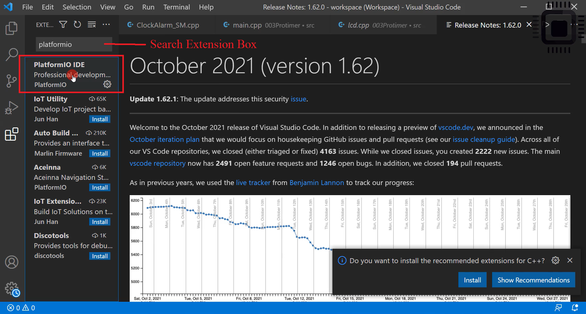586x314 pixels.
Task: Filter extensions with the funnel icon
Action: 63,25
